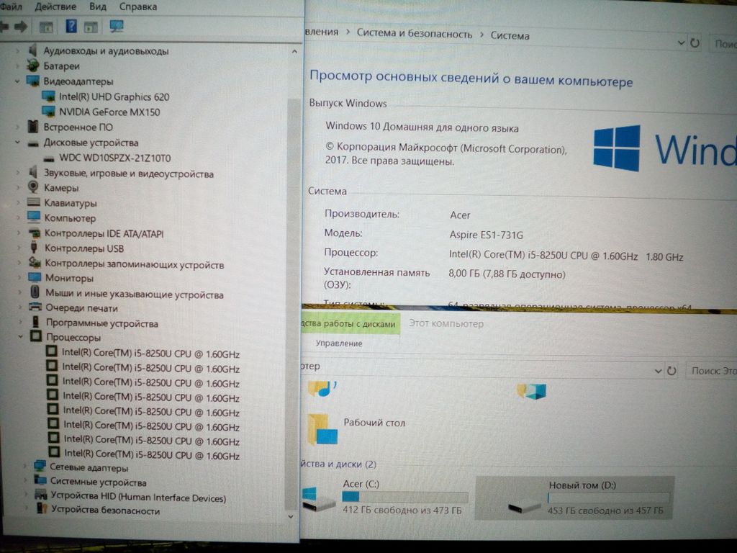
Task: Expand the Контроллеры USB category
Action: point(19,248)
